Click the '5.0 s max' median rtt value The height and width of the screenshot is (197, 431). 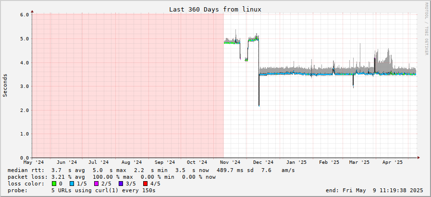[x=110, y=171]
